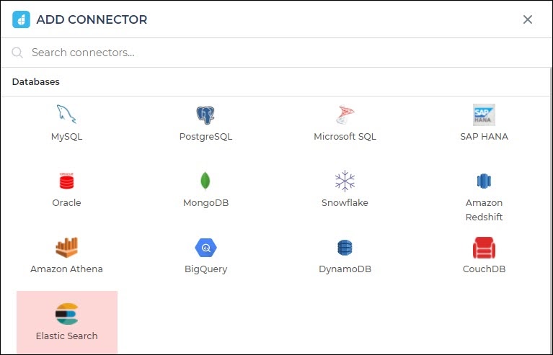Choose the PostgreSQL elephant icon
Screen dimensions: 553x355
coord(205,114)
